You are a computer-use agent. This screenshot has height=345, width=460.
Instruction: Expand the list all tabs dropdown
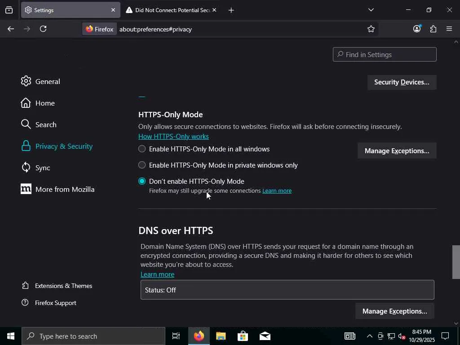click(371, 10)
